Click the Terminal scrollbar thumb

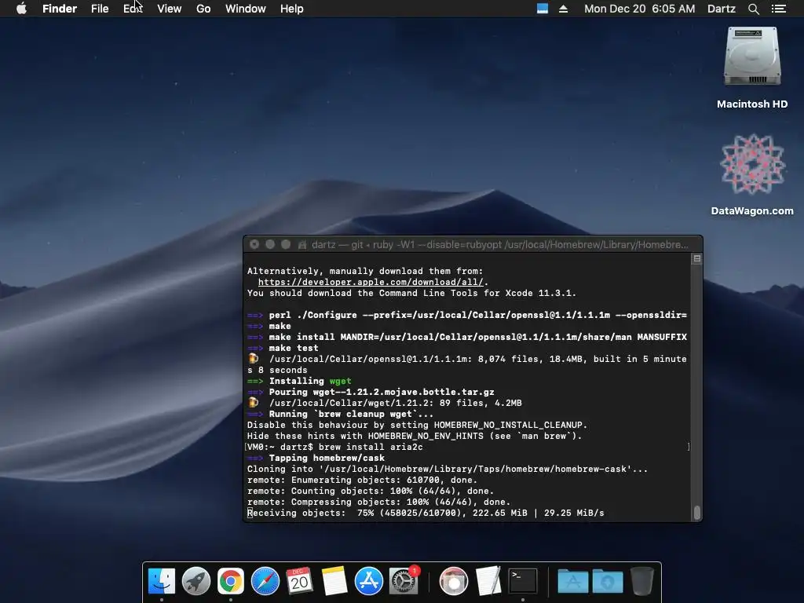point(697,512)
